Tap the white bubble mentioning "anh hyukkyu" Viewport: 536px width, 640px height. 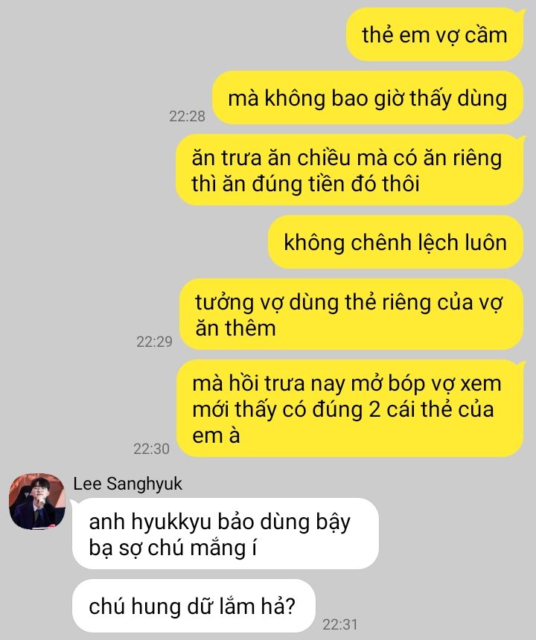click(226, 534)
